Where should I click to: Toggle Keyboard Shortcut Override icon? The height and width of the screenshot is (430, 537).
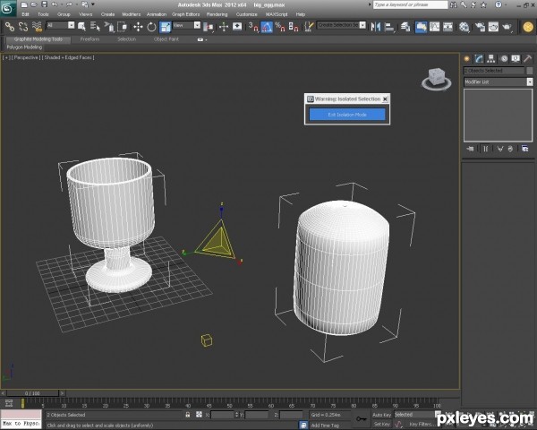tap(237, 26)
